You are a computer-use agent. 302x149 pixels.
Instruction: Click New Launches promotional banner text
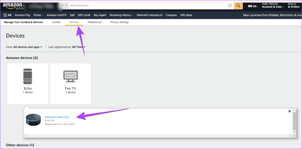point(272,15)
